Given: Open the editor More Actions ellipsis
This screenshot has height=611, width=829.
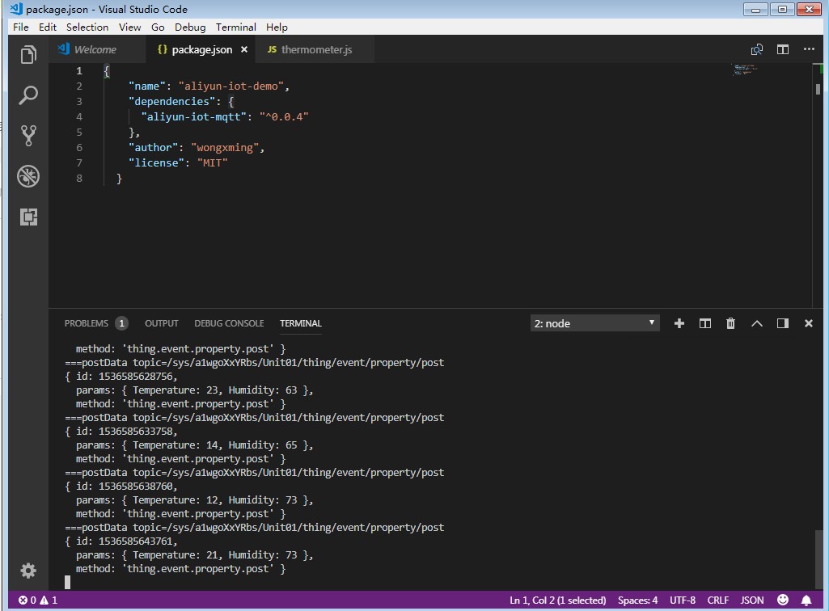Looking at the screenshot, I should pos(809,49).
